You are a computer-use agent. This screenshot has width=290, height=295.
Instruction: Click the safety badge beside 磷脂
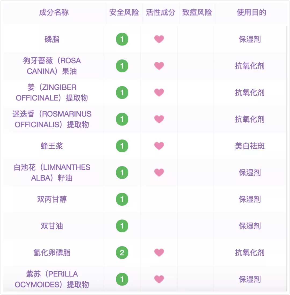pos(122,39)
